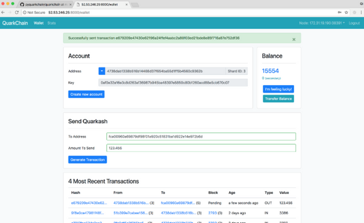Click the browser forward arrow

click(10, 12)
